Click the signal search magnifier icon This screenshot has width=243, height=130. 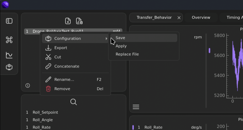pos(73,102)
